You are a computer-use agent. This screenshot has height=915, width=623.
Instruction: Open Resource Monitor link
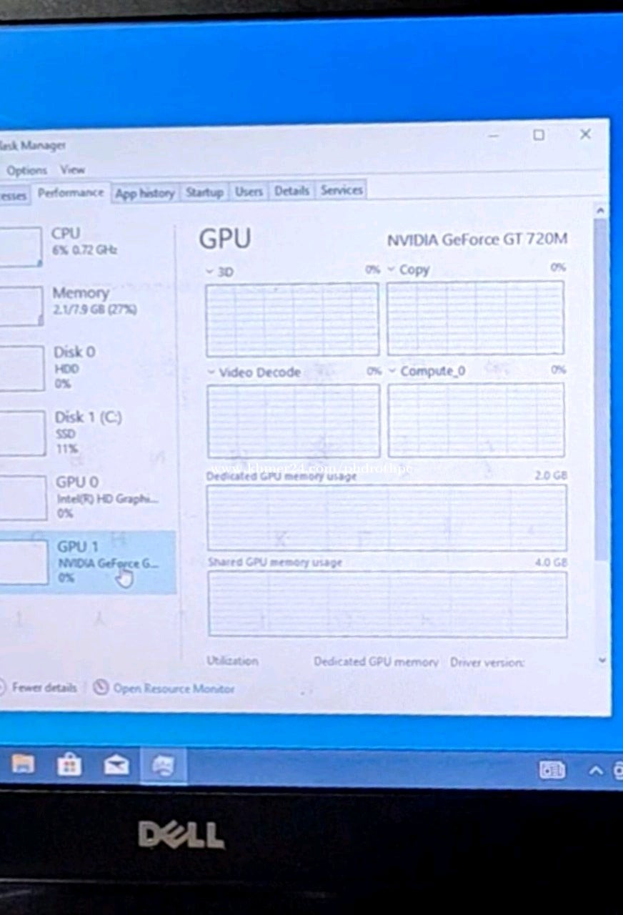click(x=174, y=688)
